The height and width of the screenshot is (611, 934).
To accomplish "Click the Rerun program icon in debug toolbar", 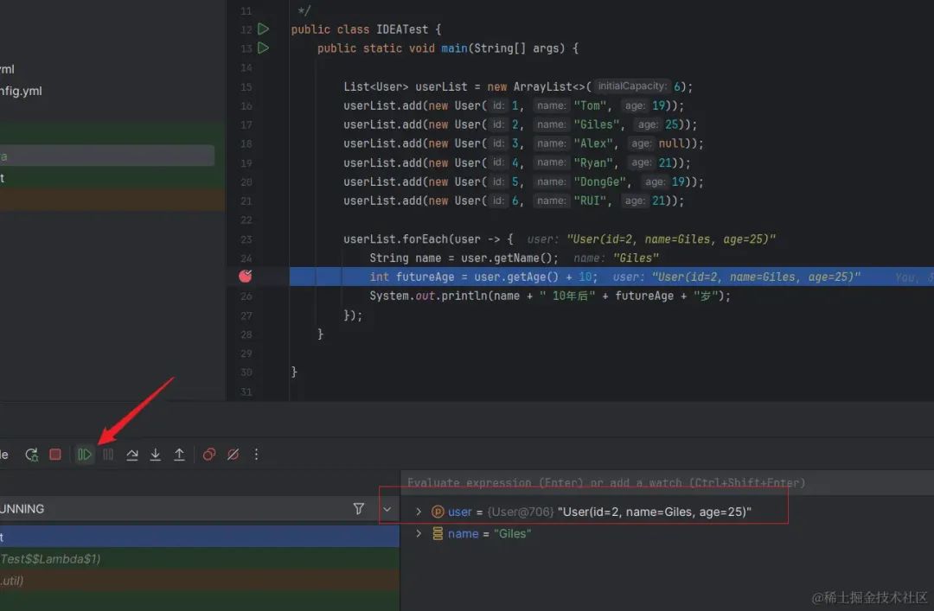I will [x=31, y=454].
